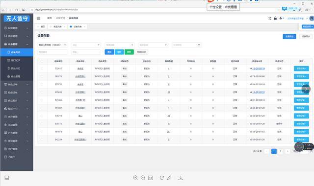Expand 库存管理 in the sidebar
The image size is (314, 186).
[x=17, y=116]
